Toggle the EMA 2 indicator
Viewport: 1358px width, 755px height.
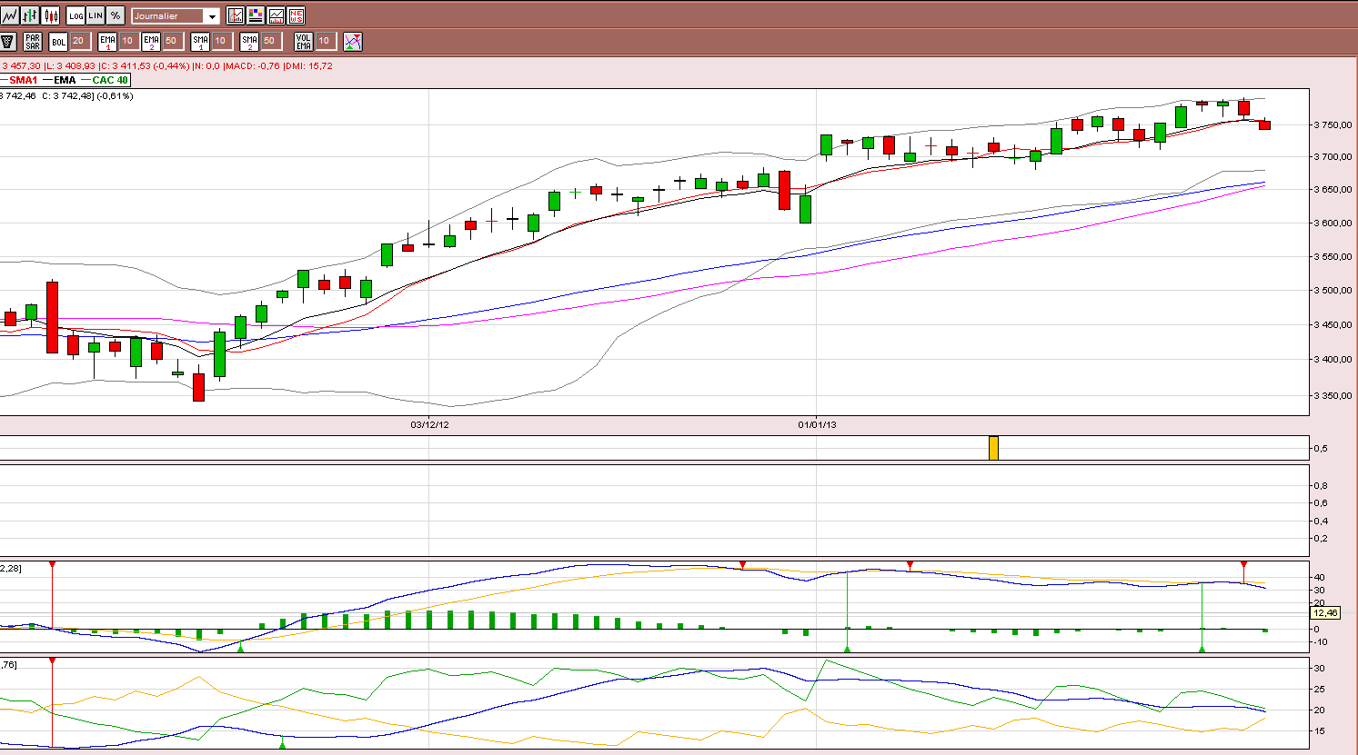click(151, 42)
